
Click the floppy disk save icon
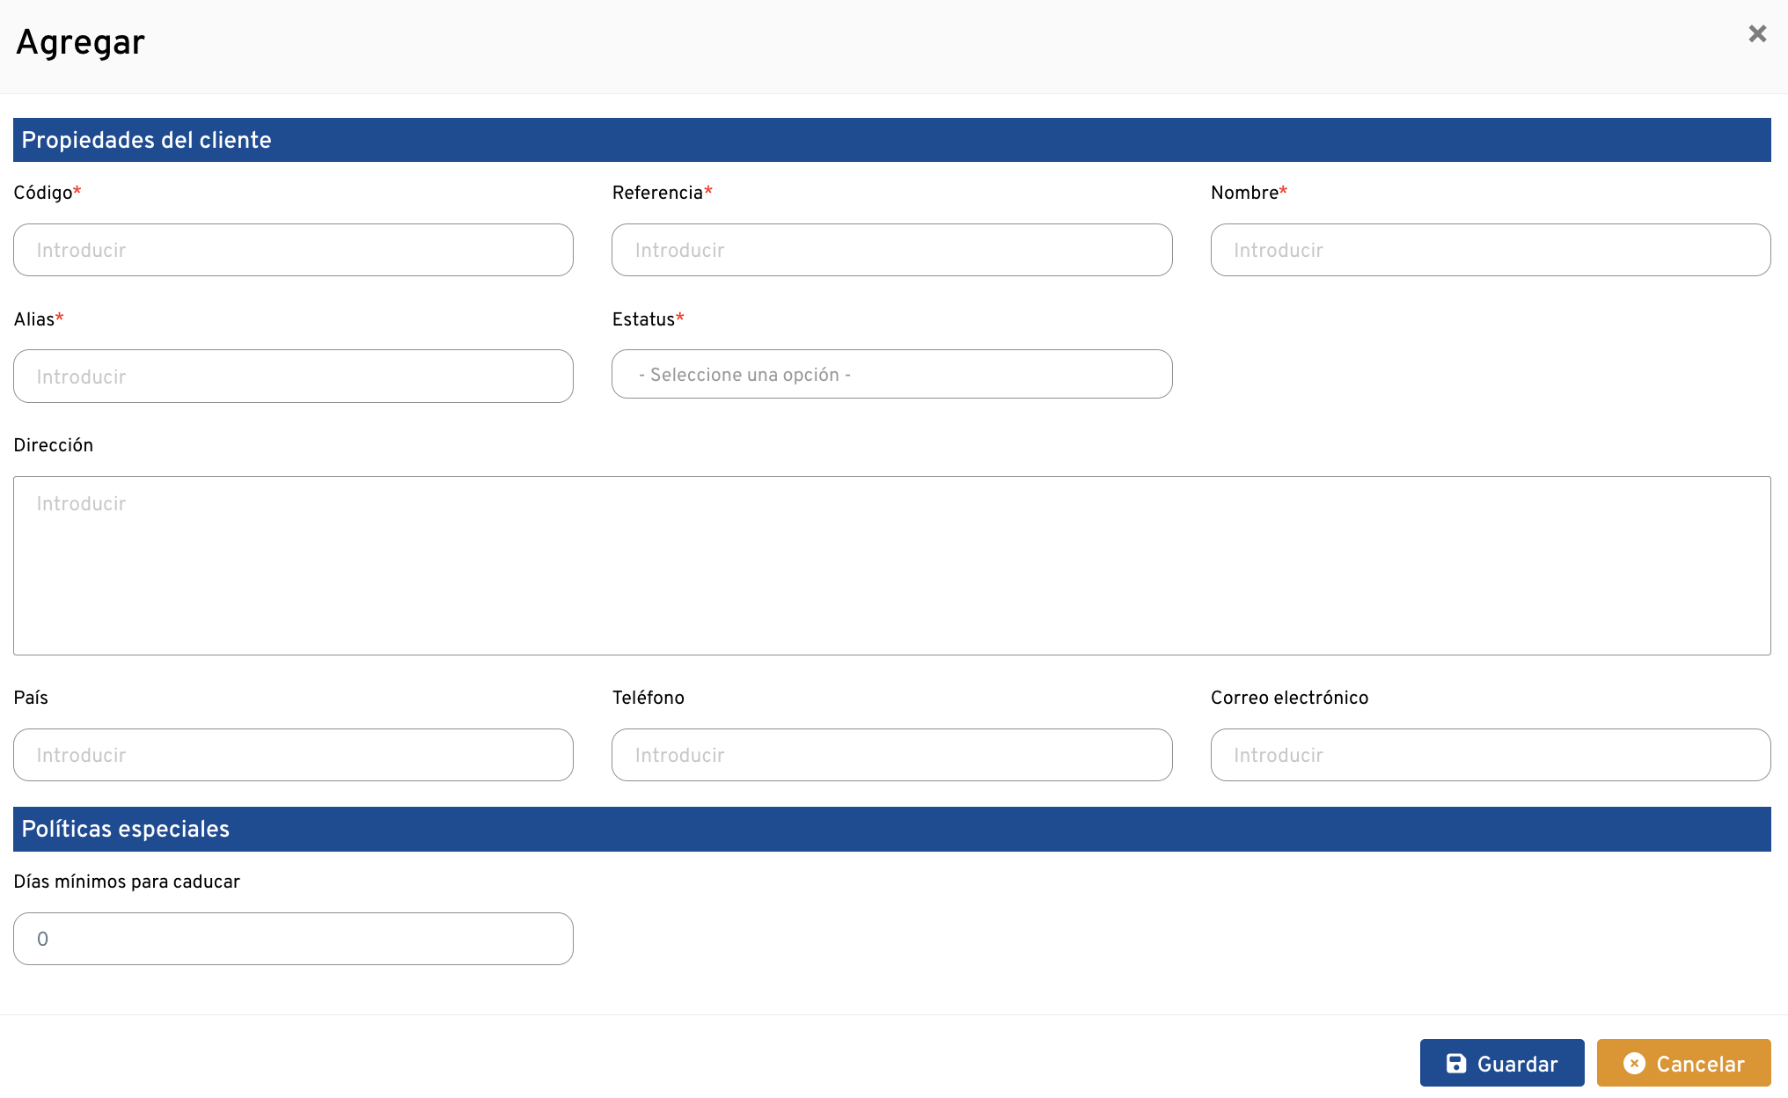(x=1456, y=1064)
